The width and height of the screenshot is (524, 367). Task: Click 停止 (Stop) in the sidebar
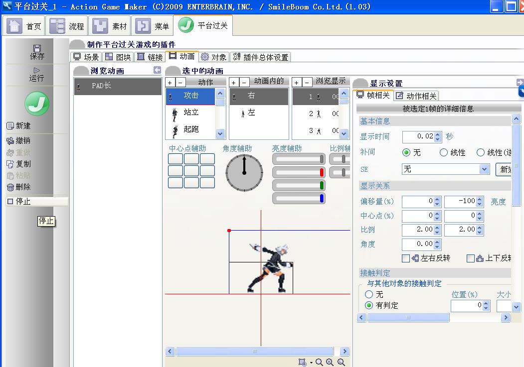(x=37, y=201)
